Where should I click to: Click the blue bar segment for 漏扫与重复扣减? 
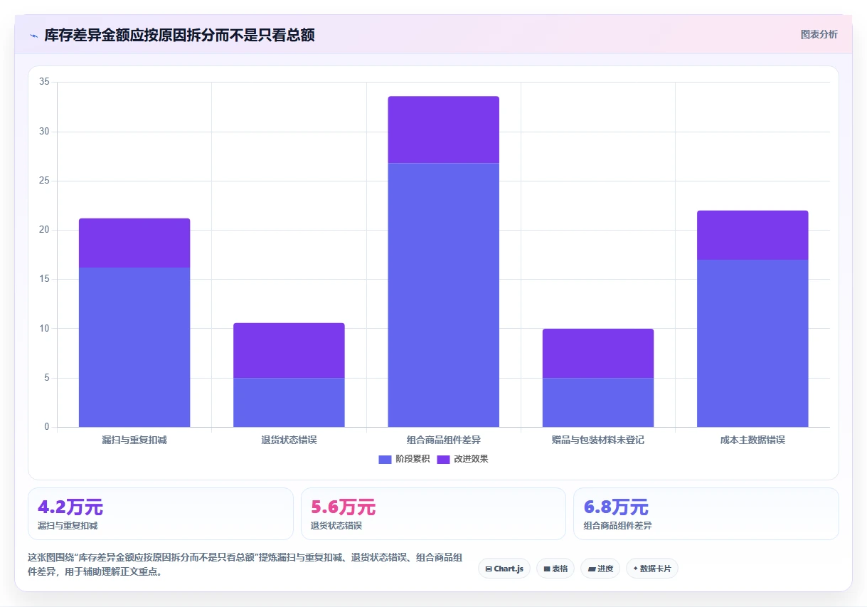[x=134, y=347]
